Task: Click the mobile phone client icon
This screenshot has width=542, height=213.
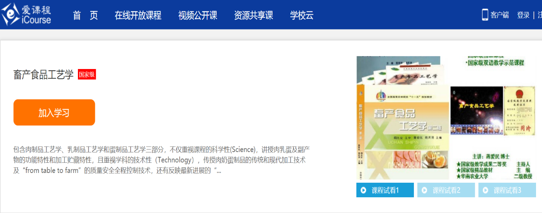Action: (485, 15)
